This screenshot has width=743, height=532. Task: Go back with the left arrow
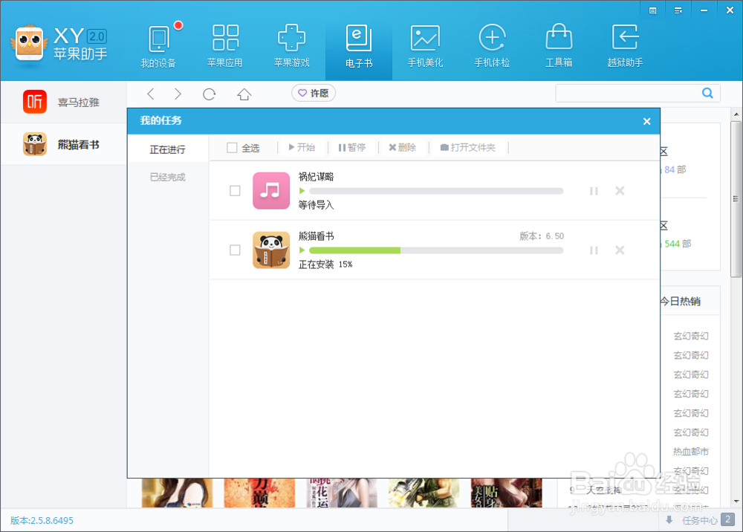(151, 94)
